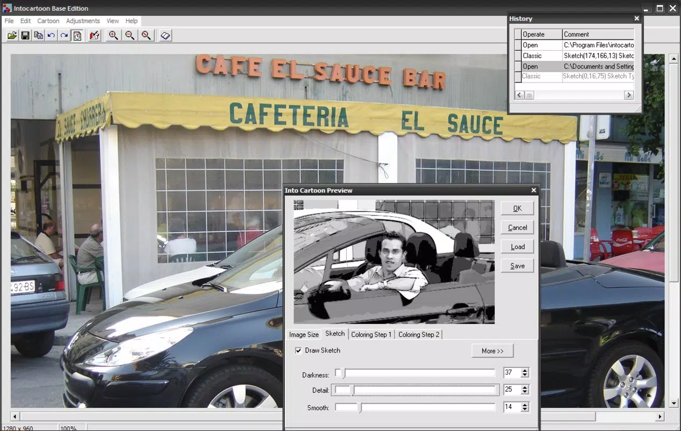Select the highlighted Open history row

tap(574, 66)
